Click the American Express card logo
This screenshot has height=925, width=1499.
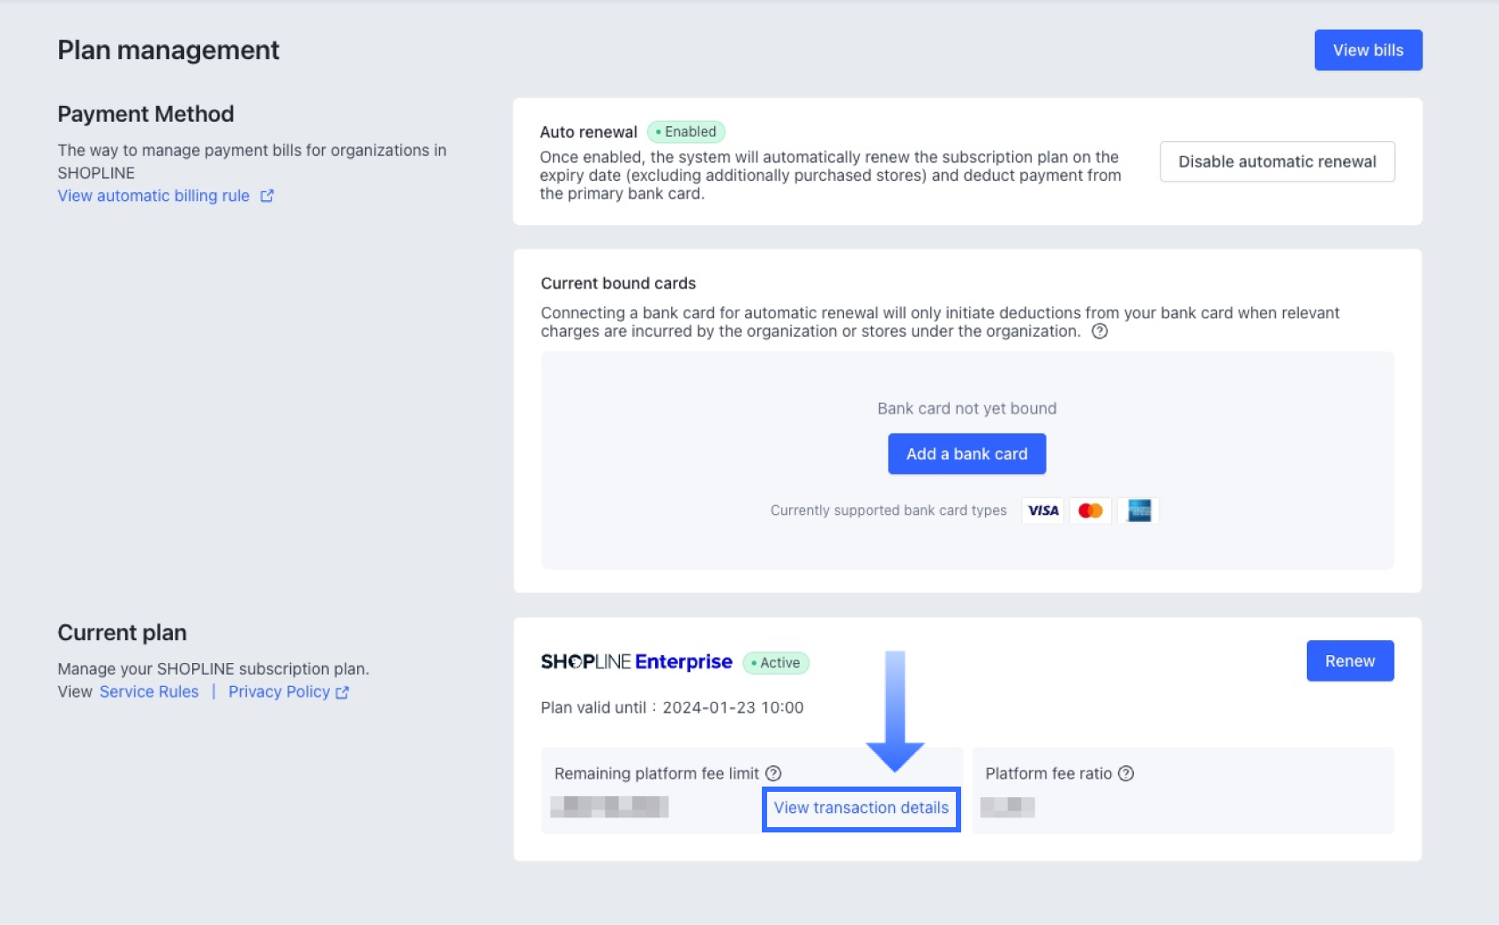click(x=1138, y=511)
